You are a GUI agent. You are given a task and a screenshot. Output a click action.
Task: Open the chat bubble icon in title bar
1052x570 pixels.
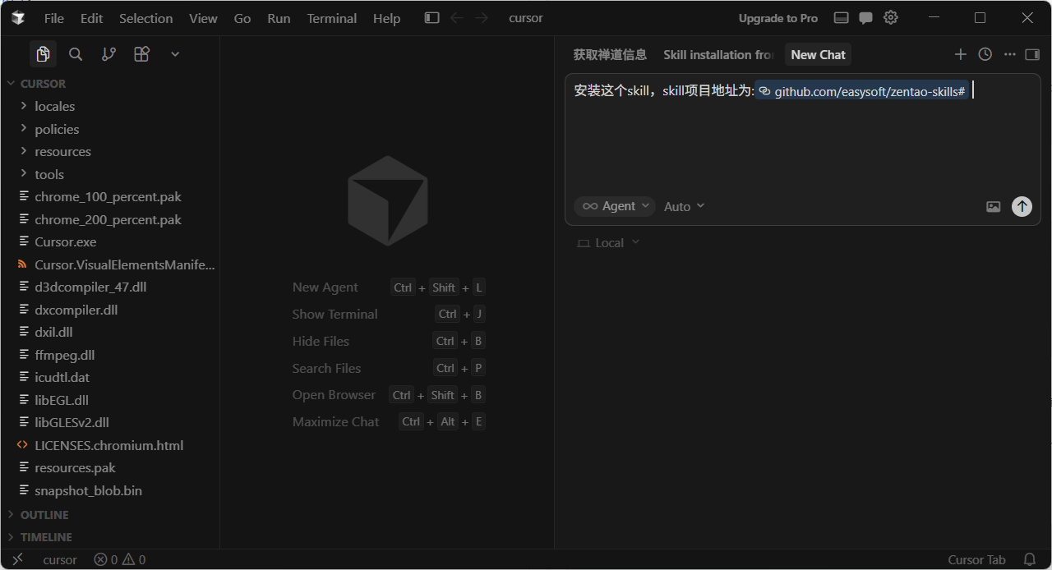click(x=866, y=18)
